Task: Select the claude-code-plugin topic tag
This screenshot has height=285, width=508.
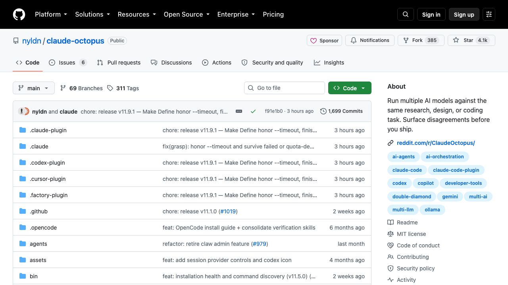Action: [456, 170]
